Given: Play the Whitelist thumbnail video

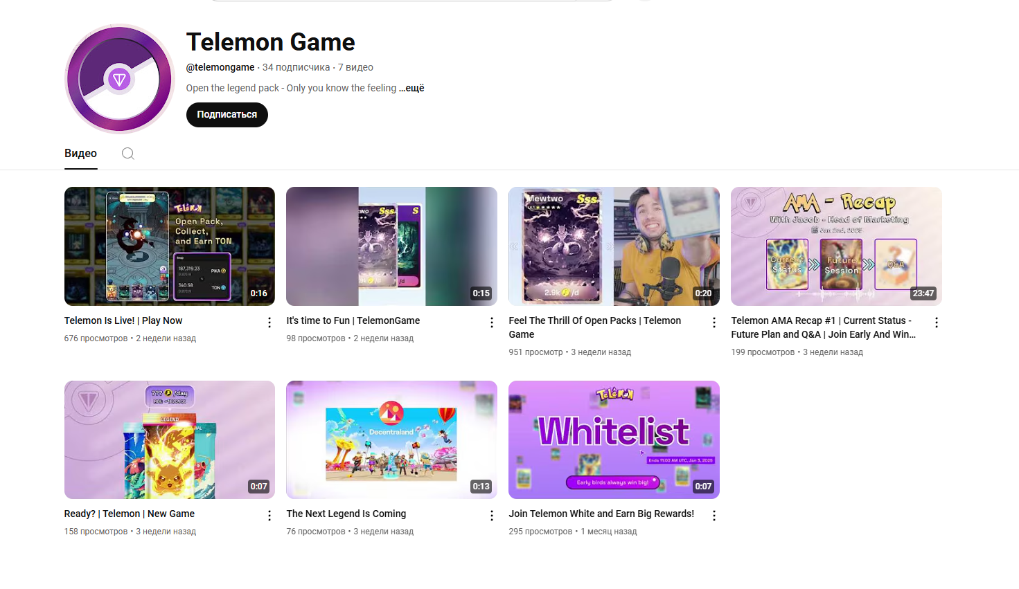Looking at the screenshot, I should click(614, 440).
